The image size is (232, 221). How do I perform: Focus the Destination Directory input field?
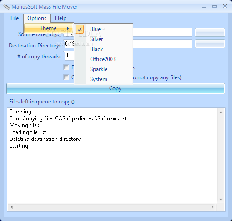tap(128, 44)
